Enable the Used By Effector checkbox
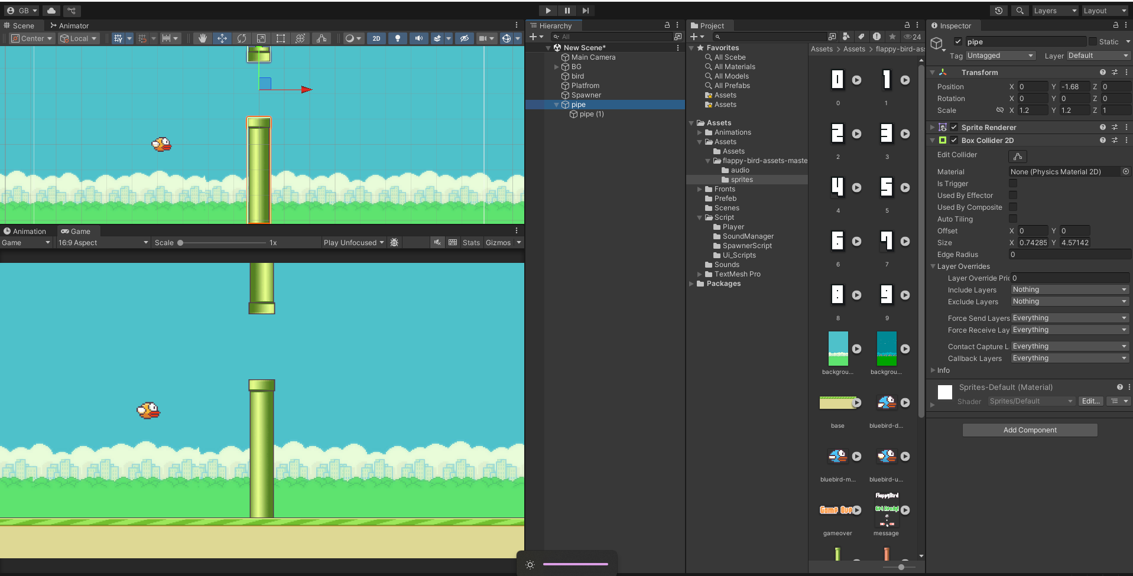1133x576 pixels. point(1013,196)
